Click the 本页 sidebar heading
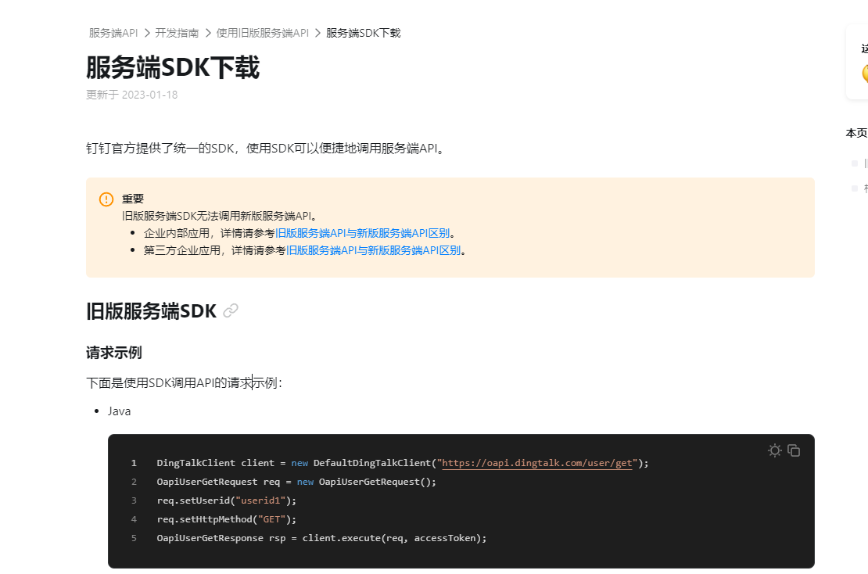Image resolution: width=868 pixels, height=574 pixels. tap(856, 133)
